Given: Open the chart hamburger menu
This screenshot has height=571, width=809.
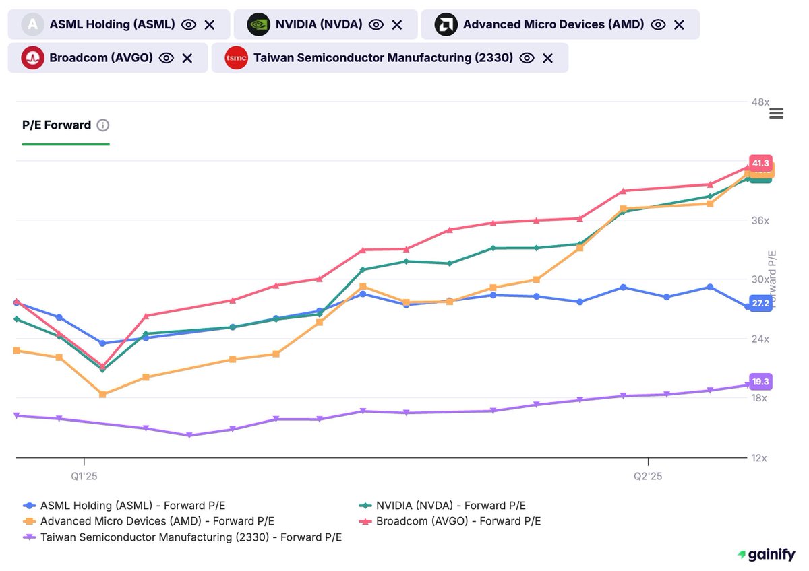Looking at the screenshot, I should tap(777, 113).
